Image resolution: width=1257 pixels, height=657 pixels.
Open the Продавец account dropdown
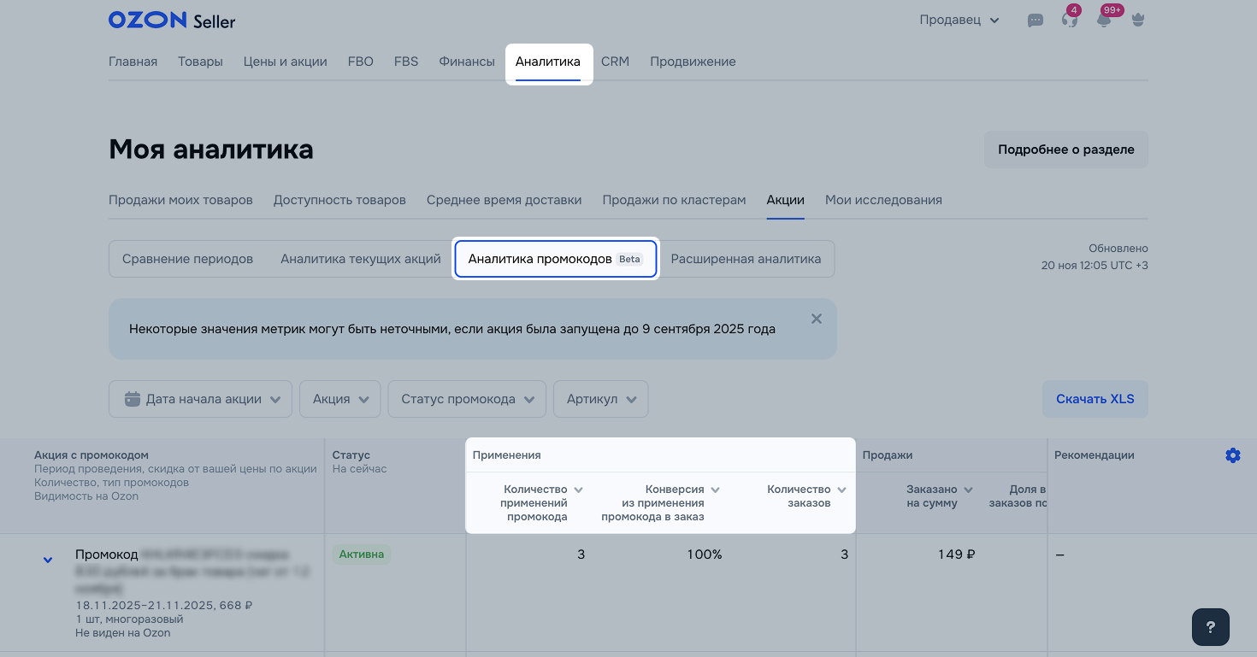point(959,21)
